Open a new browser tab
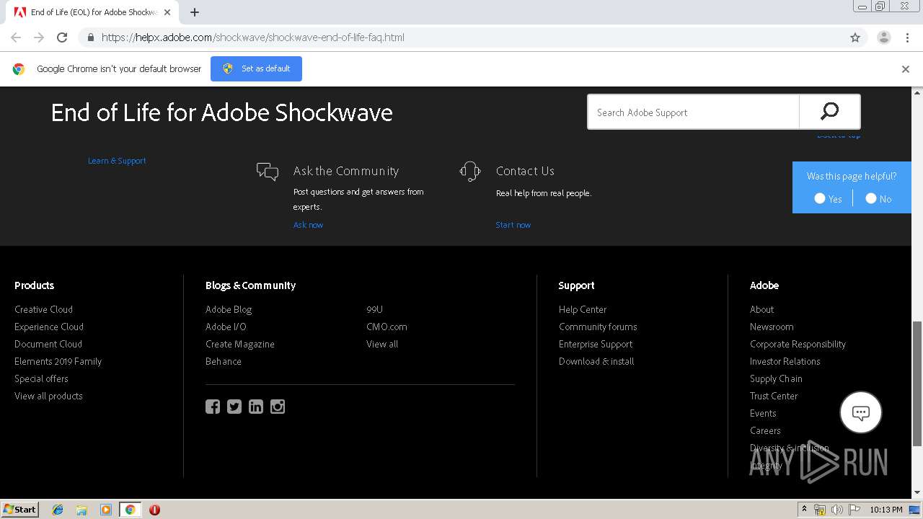 195,12
